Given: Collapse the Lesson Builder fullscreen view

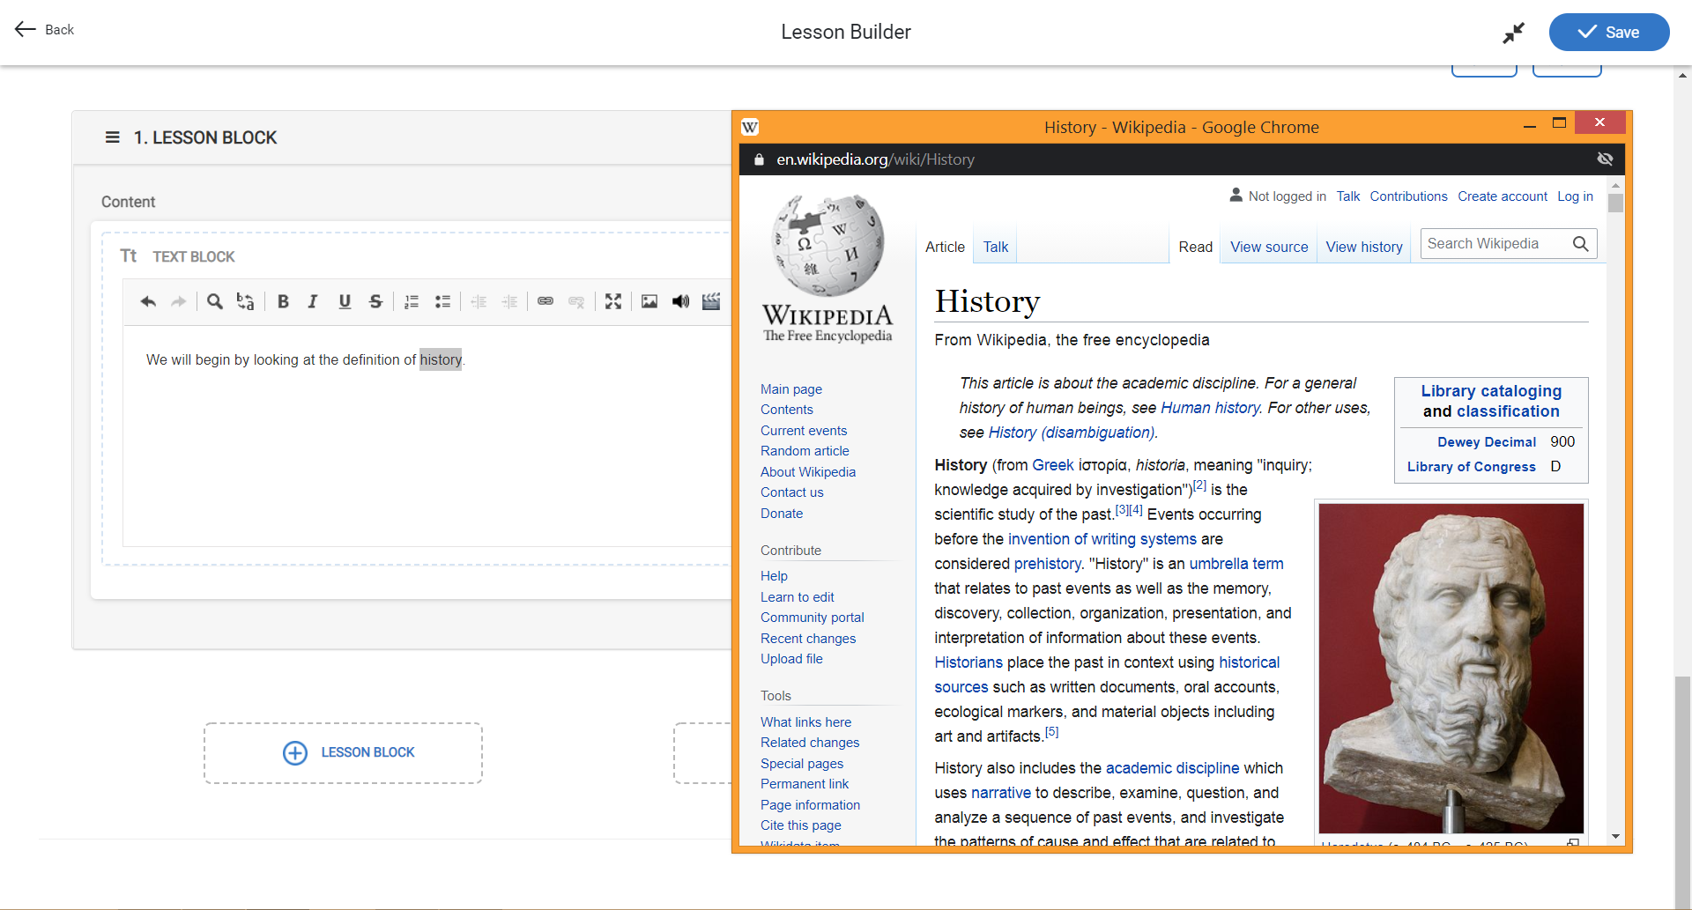Looking at the screenshot, I should pyautogui.click(x=1513, y=33).
